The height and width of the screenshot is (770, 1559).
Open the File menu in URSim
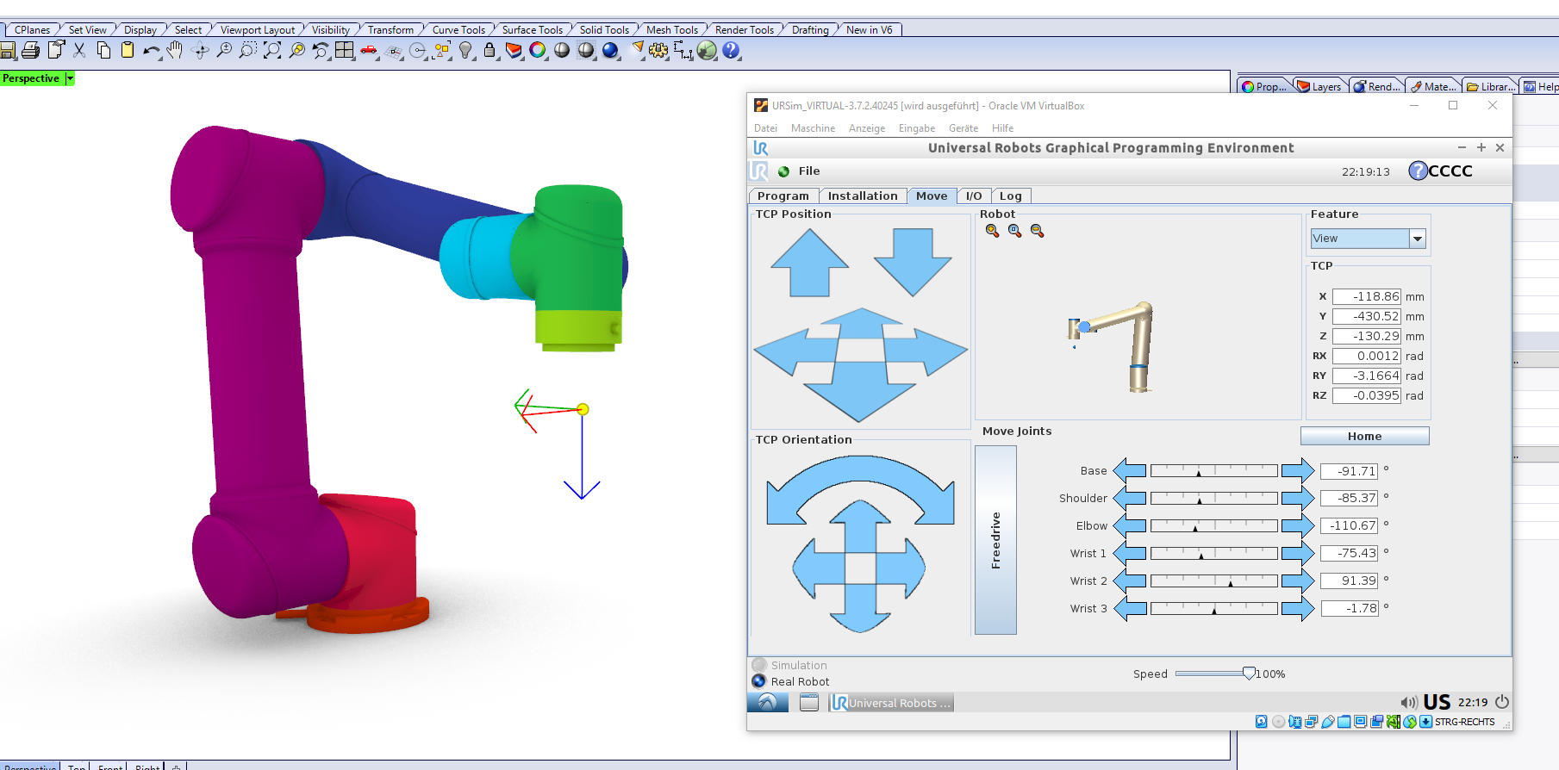pyautogui.click(x=809, y=171)
